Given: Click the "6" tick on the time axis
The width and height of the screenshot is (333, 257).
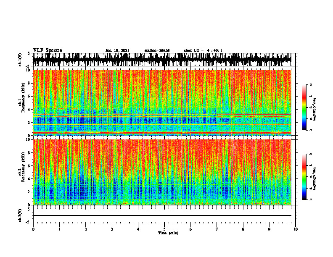Looking at the screenshot, I should pos(191,229).
